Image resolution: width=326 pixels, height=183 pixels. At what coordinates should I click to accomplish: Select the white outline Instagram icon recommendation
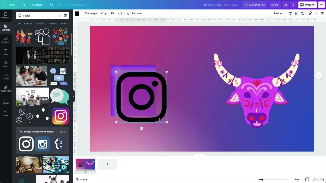26,144
